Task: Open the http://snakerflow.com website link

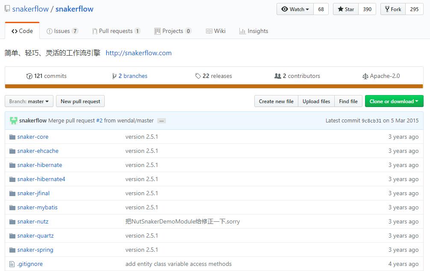Action: pos(138,53)
